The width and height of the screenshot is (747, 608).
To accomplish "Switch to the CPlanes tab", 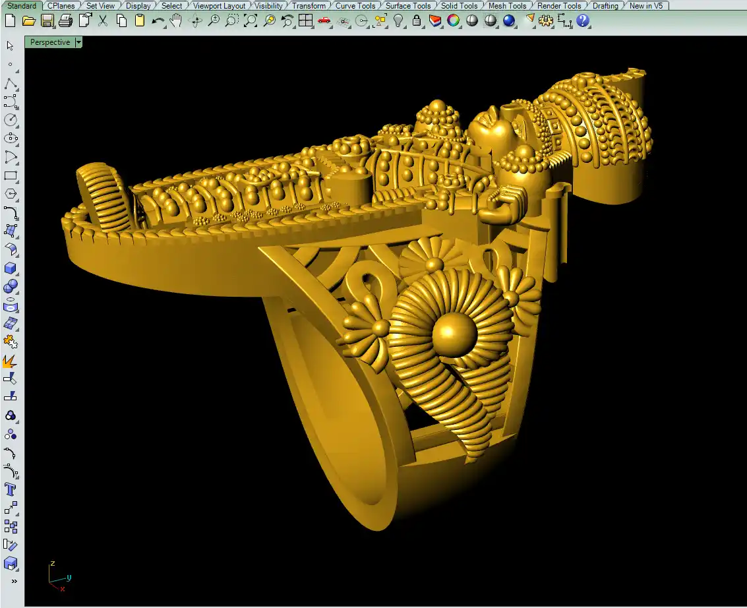I will (x=61, y=6).
